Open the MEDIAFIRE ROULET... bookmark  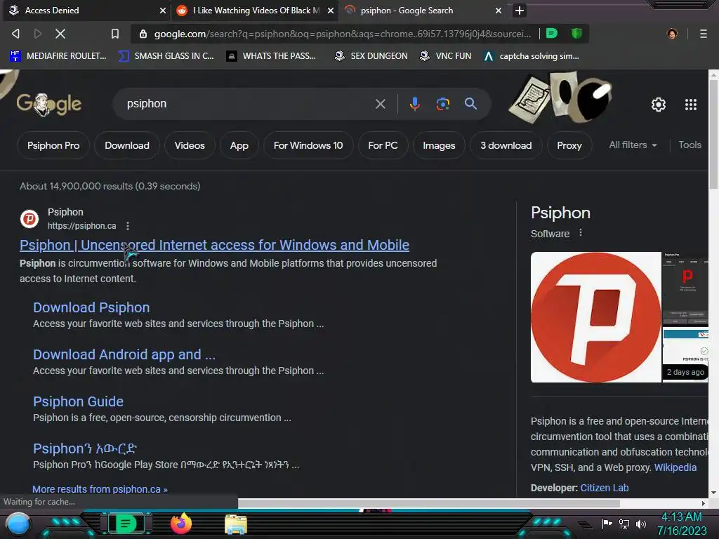[x=58, y=56]
